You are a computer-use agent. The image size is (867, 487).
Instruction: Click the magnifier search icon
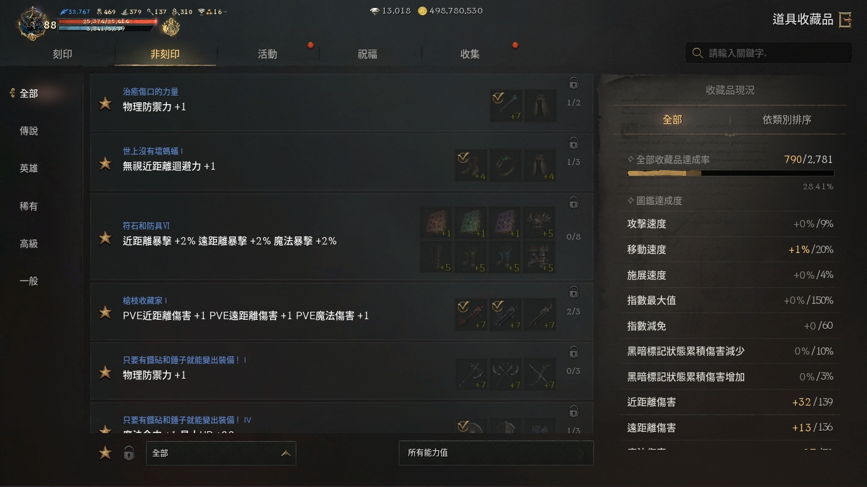(697, 53)
